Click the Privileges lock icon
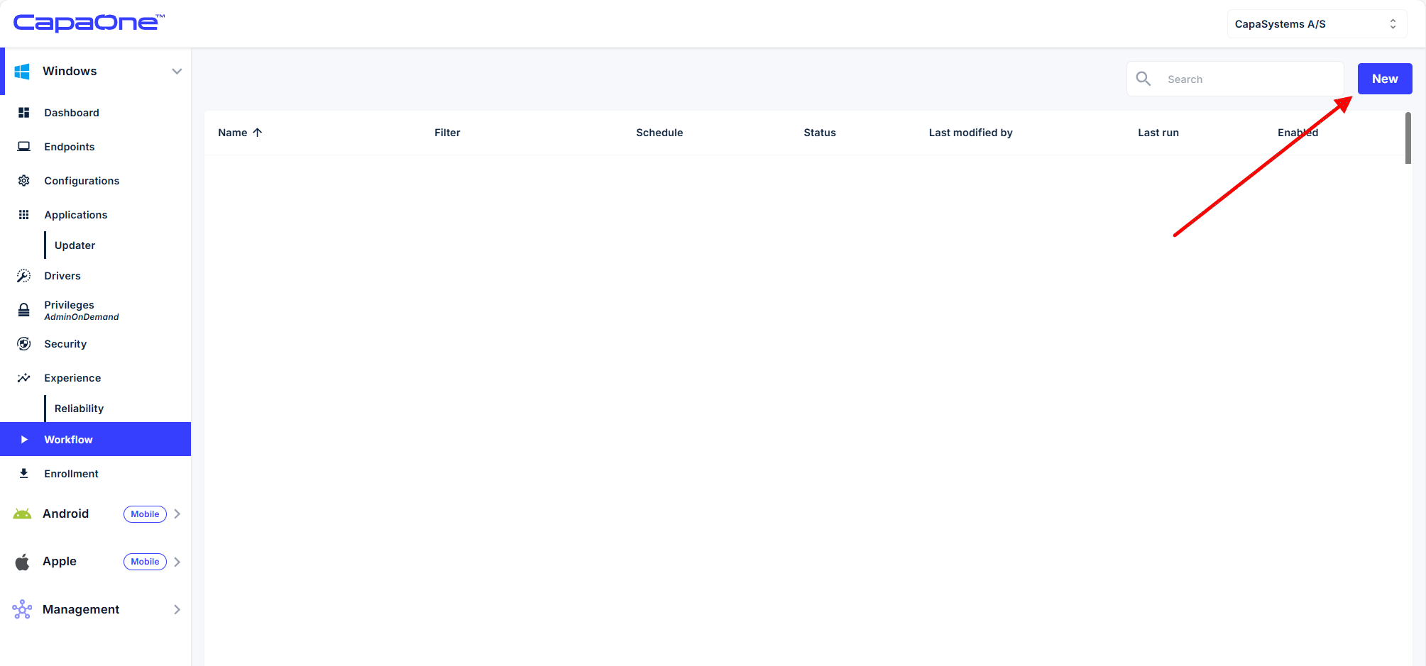The image size is (1426, 666). 23,310
